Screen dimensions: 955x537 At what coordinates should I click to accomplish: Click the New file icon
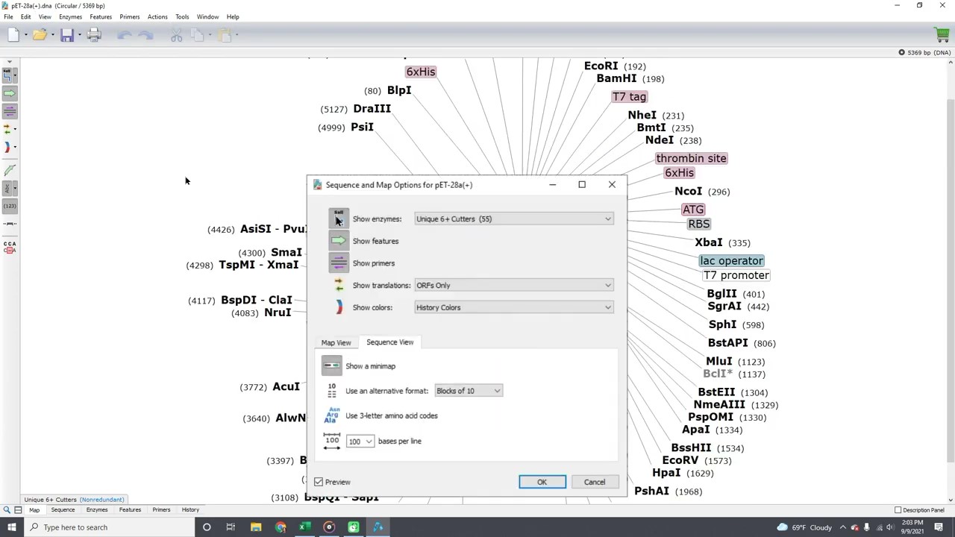pyautogui.click(x=13, y=35)
